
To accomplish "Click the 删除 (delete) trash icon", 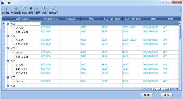I will point(31,9).
